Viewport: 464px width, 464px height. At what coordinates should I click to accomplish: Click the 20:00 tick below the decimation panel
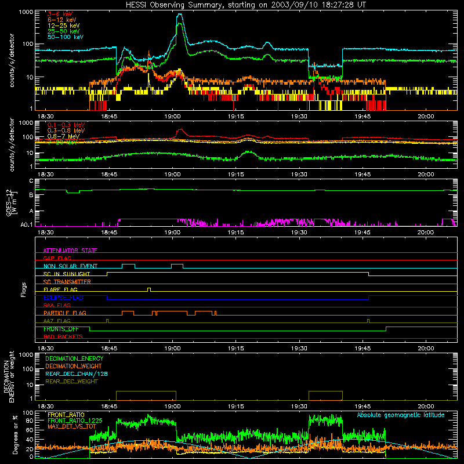pyautogui.click(x=426, y=407)
